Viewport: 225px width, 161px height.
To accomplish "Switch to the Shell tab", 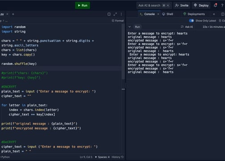I will coord(168,14).
